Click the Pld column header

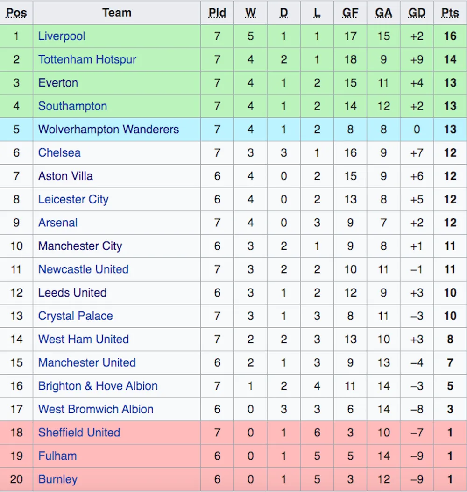pos(217,13)
